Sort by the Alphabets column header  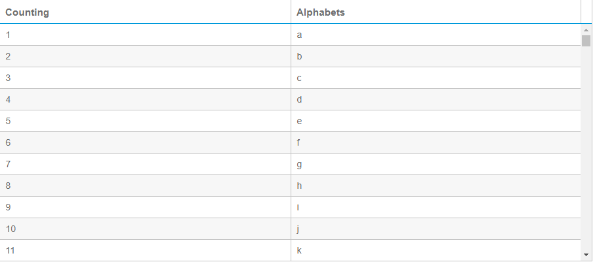pyautogui.click(x=321, y=12)
